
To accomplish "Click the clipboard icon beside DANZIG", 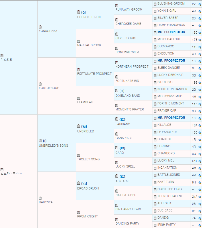I will tap(155, 218).
